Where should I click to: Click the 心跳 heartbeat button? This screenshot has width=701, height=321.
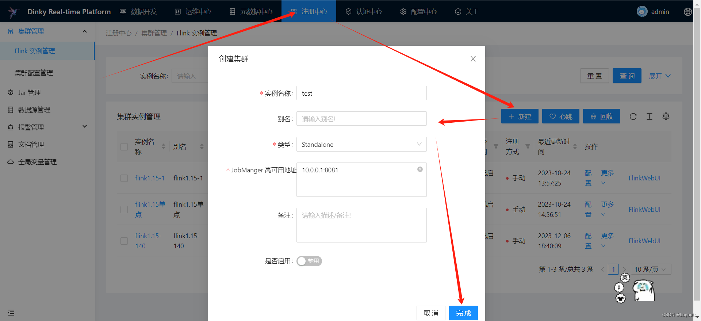click(x=561, y=116)
